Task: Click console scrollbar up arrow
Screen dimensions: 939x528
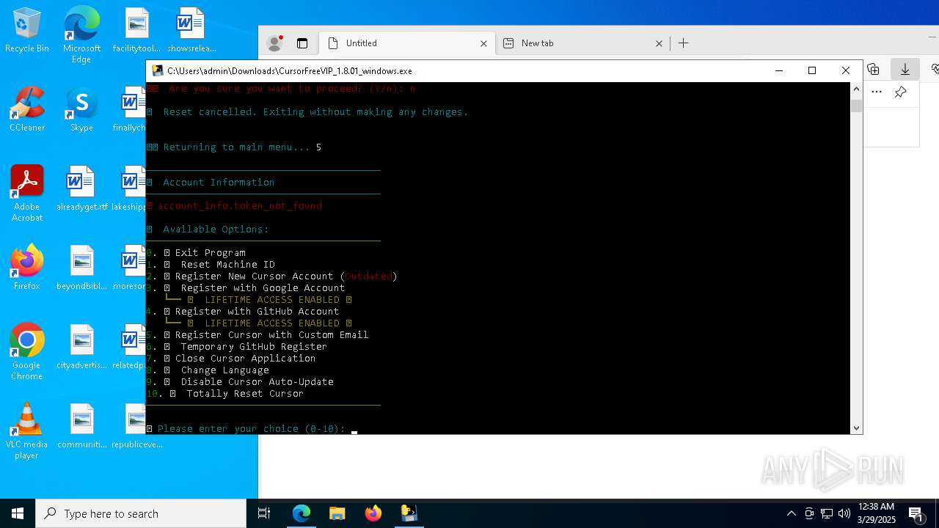Action: [x=856, y=89]
